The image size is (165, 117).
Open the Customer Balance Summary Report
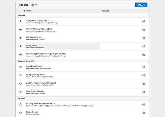(x=41, y=83)
